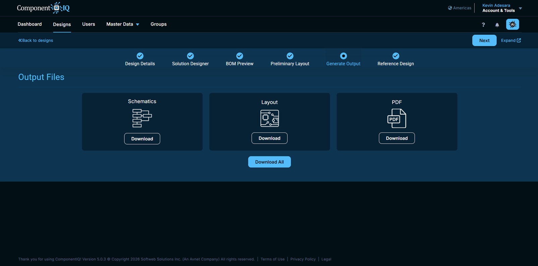
Task: Click the Layout circuit board icon
Action: (x=270, y=118)
